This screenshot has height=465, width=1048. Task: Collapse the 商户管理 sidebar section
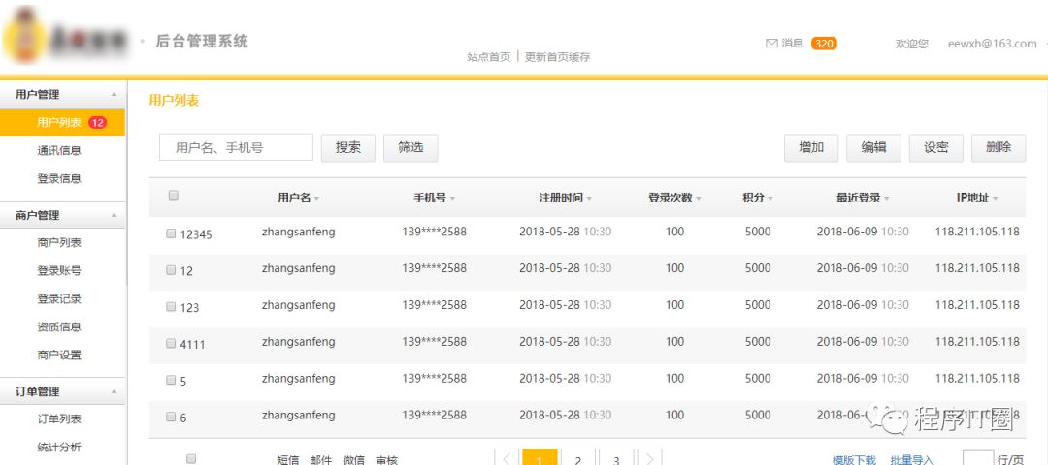pos(114,215)
